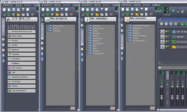Create new project in instrument plugins window
Image resolution: width=187 pixels, height=112 pixels.
point(4,10)
